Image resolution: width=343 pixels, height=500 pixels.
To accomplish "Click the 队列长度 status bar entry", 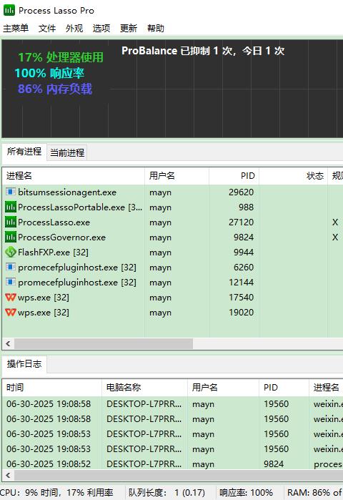I will pos(166,493).
